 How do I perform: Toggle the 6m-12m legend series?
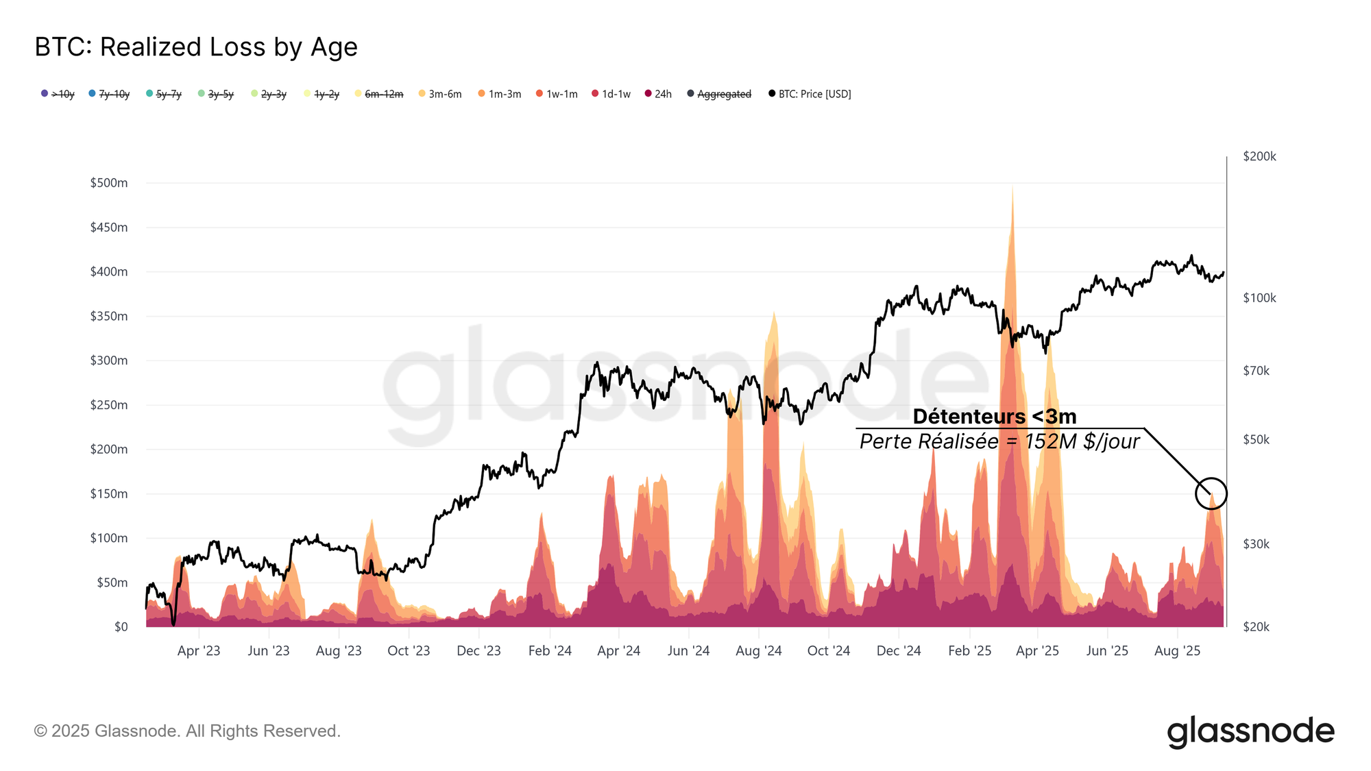coord(379,94)
